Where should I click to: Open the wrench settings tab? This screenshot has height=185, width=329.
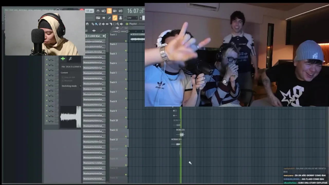70,59
